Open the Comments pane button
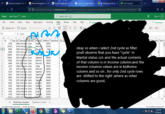 (x=158, y=22)
